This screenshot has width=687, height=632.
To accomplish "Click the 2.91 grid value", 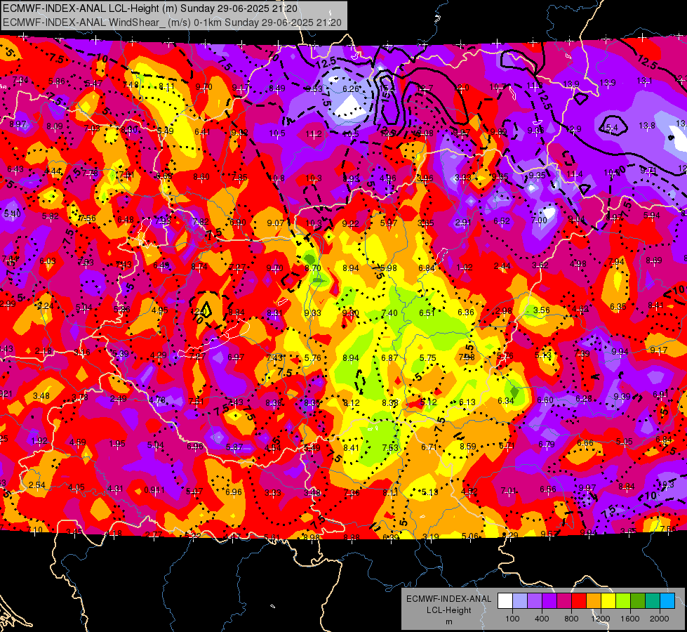I will pos(463,223).
